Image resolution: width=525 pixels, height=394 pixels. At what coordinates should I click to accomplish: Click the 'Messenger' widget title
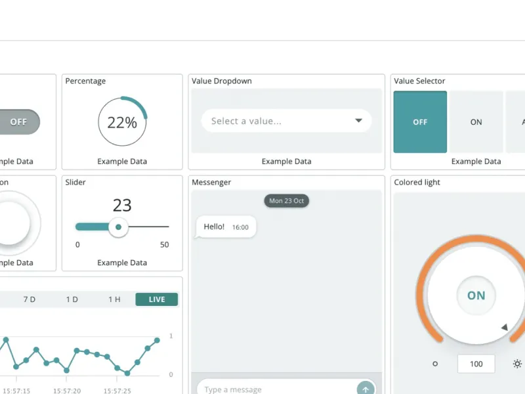tap(211, 183)
